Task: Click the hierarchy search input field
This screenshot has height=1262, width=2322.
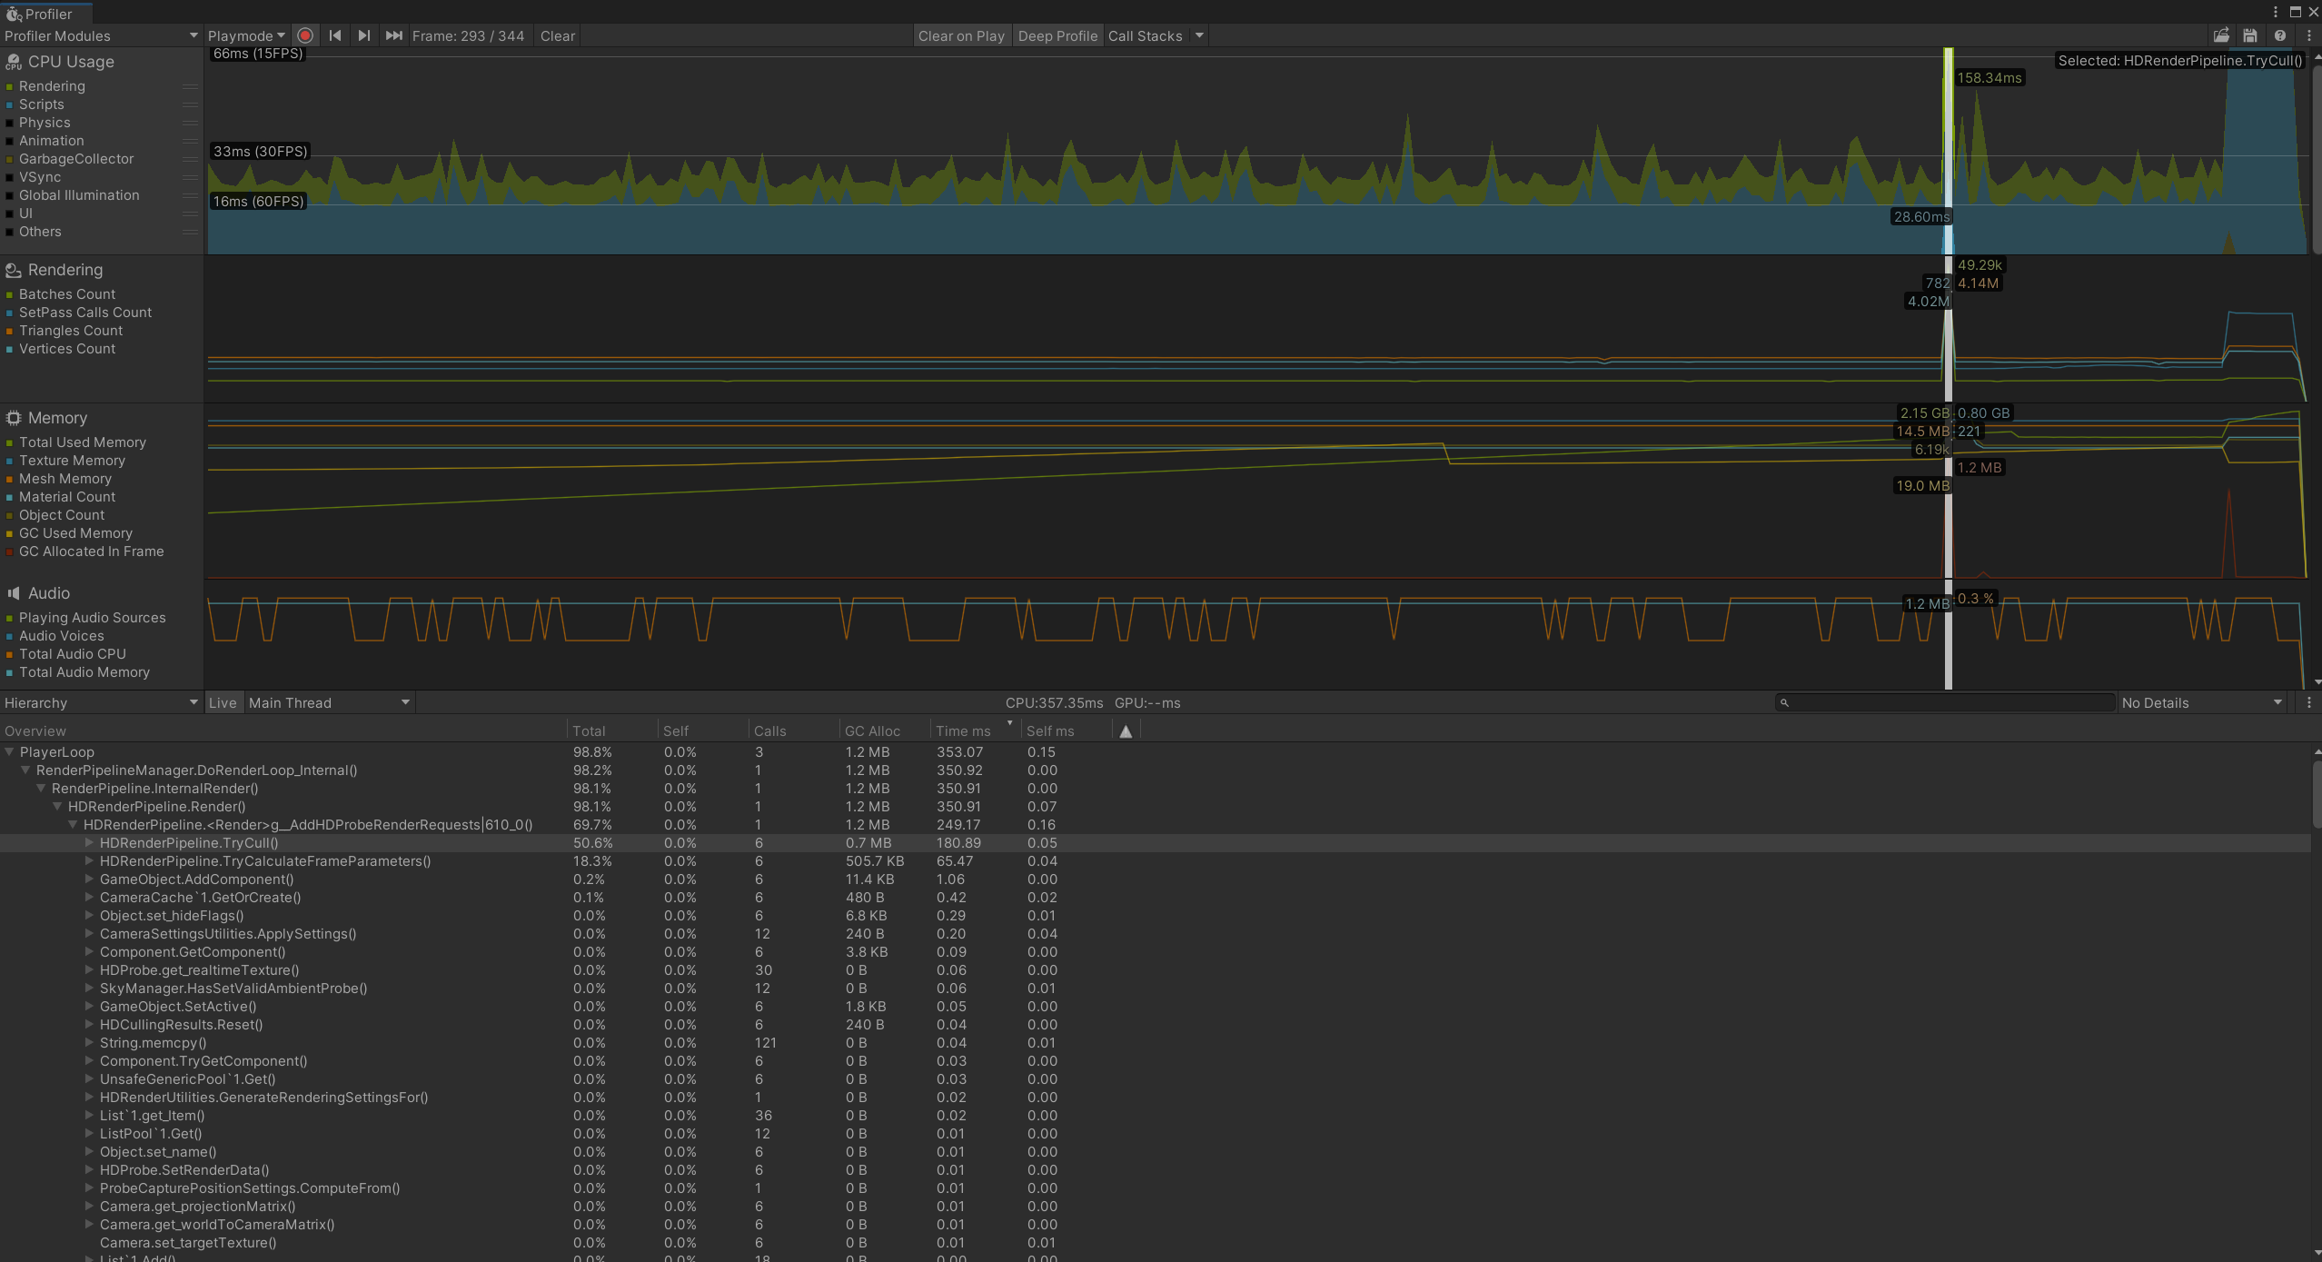Action: (1944, 702)
